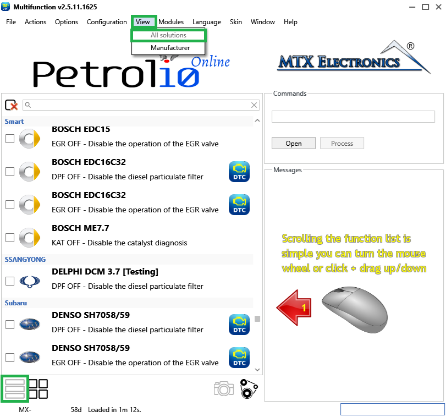The width and height of the screenshot is (446, 417).
Task: Check the BOSCH EDC15 EGR OFF checkbox
Action: [10, 139]
